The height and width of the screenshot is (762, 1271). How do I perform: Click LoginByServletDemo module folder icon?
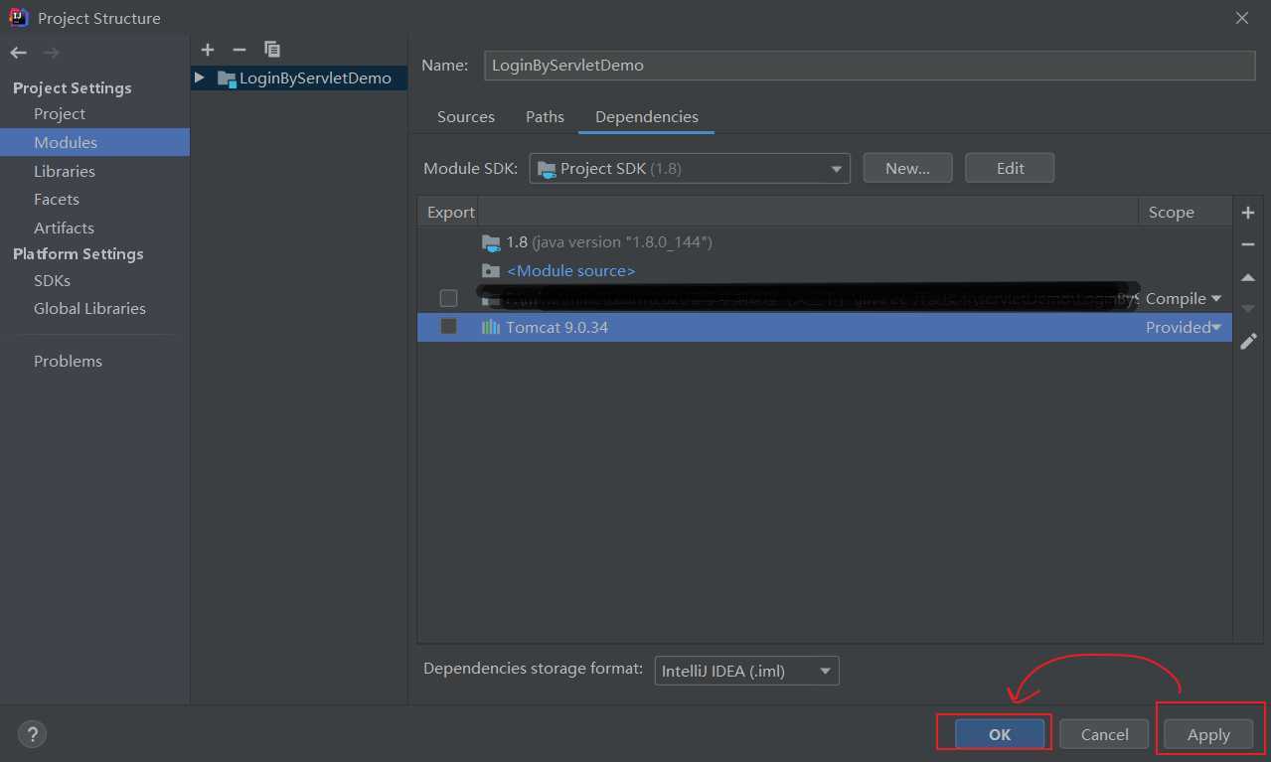pos(226,77)
